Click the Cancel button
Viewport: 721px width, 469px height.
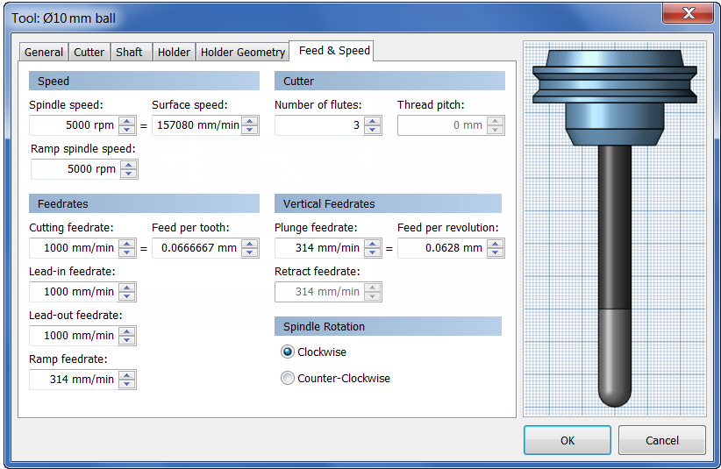[661, 440]
